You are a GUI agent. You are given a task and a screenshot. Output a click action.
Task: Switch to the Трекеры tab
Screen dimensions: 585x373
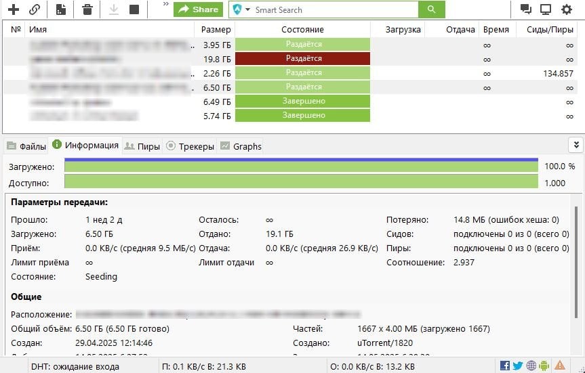[190, 146]
